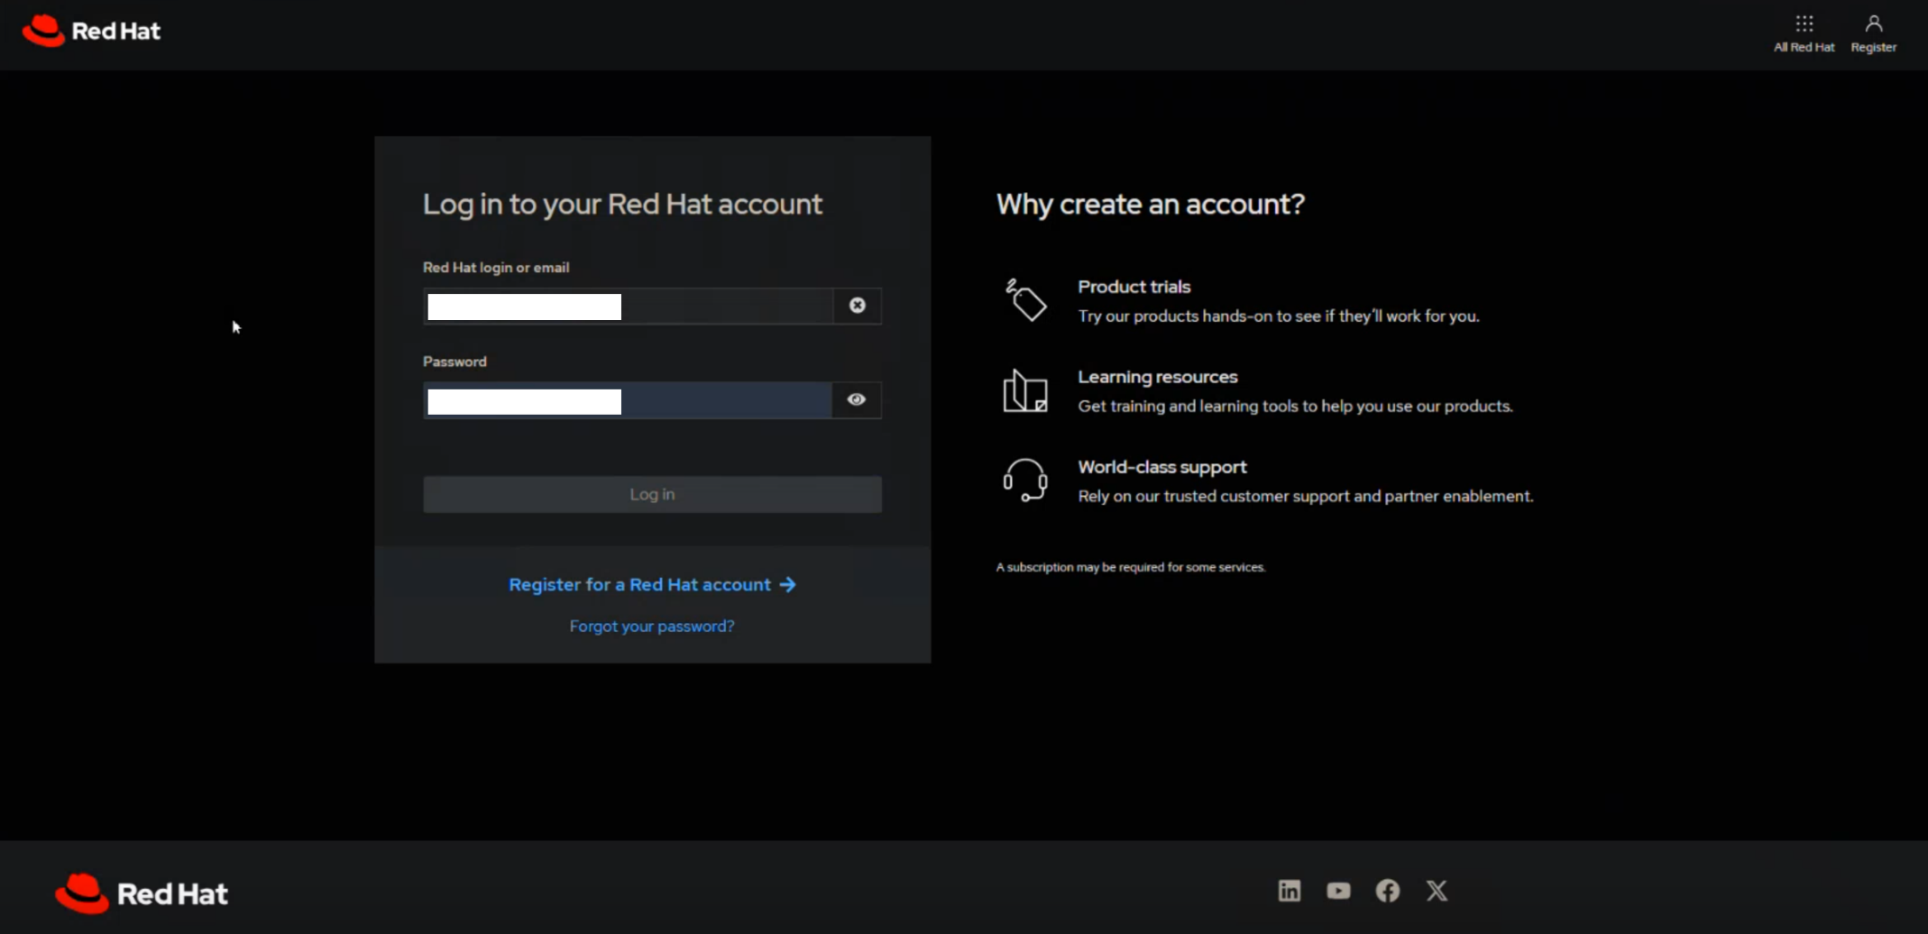Focus the Password input field
The height and width of the screenshot is (934, 1928).
point(628,399)
